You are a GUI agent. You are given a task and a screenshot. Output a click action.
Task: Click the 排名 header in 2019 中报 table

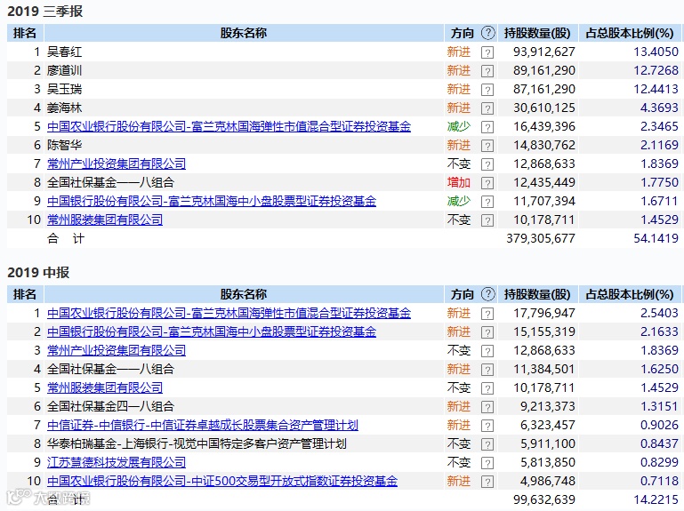[x=25, y=294]
